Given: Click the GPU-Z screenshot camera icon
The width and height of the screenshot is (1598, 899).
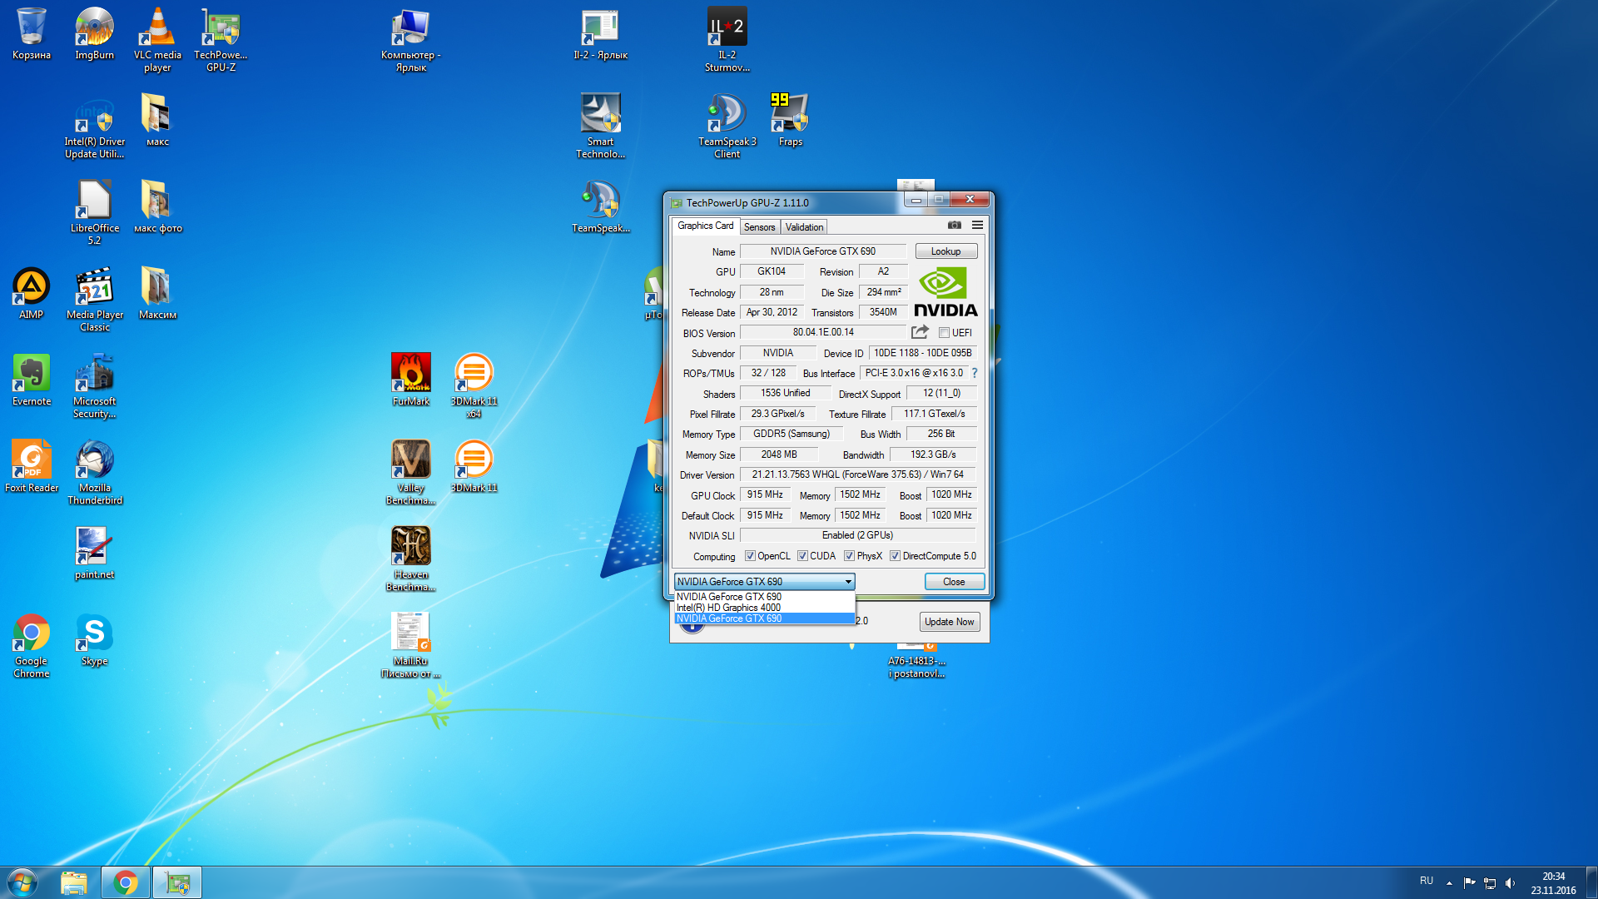Looking at the screenshot, I should click(955, 225).
